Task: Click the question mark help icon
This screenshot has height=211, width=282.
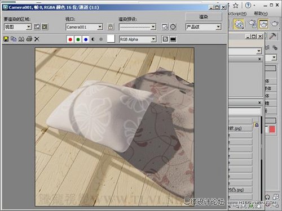Action: [248, 5]
